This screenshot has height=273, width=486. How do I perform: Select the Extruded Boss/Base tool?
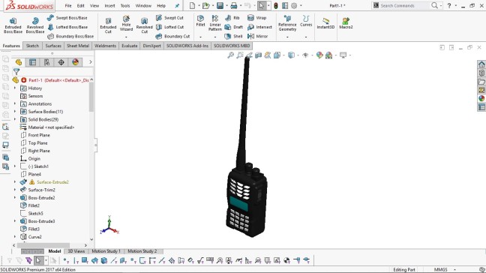tap(13, 25)
